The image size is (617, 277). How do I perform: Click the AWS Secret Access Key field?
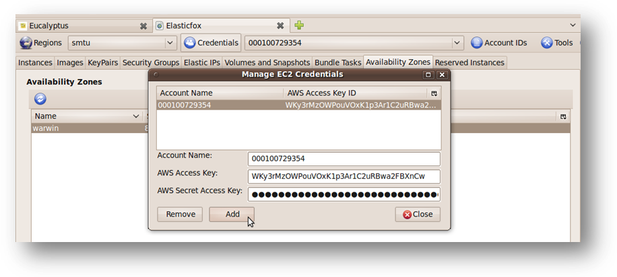344,194
